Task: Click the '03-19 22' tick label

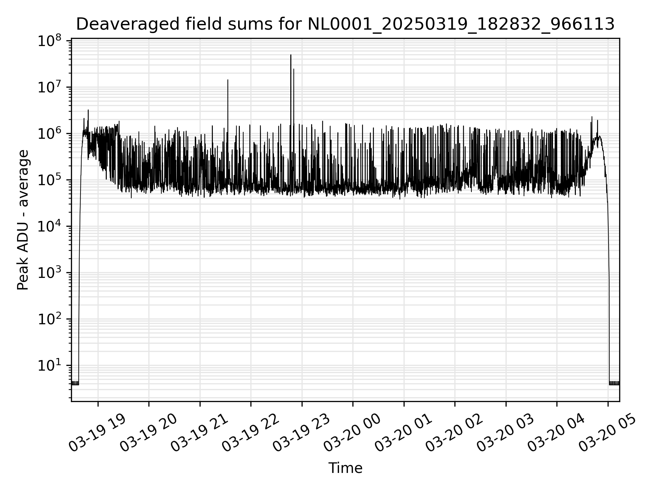Action: point(250,433)
